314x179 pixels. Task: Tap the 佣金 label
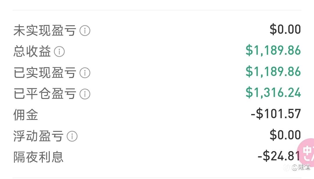pyautogui.click(x=26, y=115)
